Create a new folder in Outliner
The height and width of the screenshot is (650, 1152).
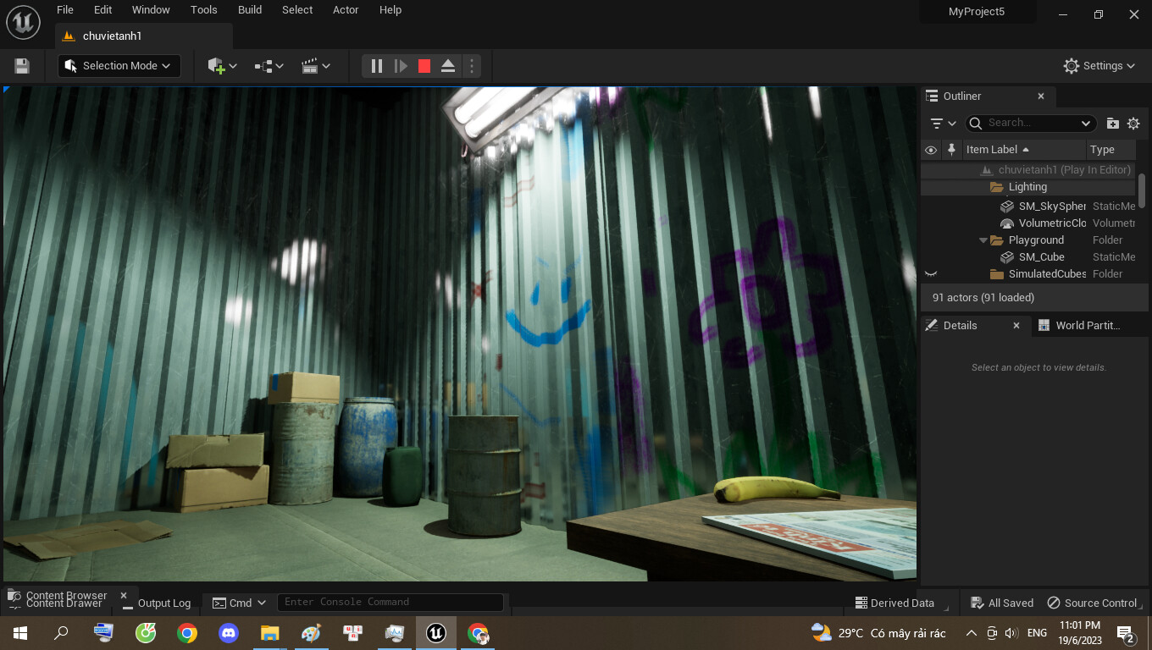coord(1113,124)
